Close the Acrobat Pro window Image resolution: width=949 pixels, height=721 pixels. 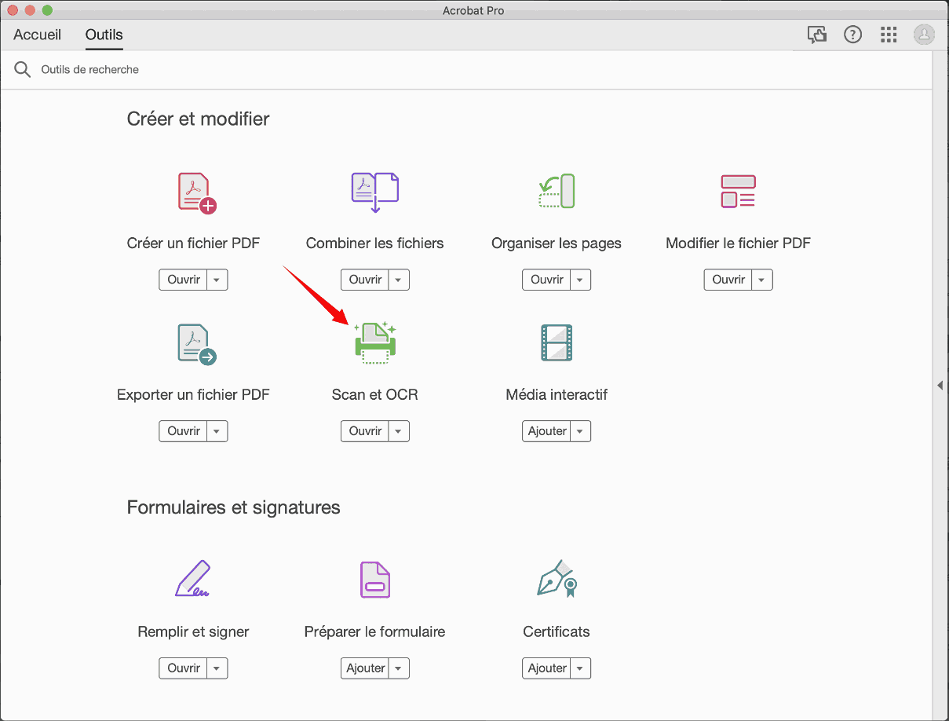(12, 10)
